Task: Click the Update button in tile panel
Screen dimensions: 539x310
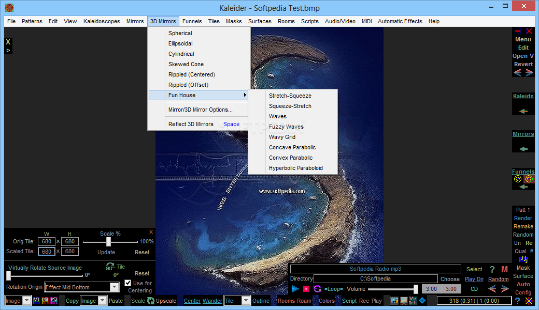Action: click(106, 252)
